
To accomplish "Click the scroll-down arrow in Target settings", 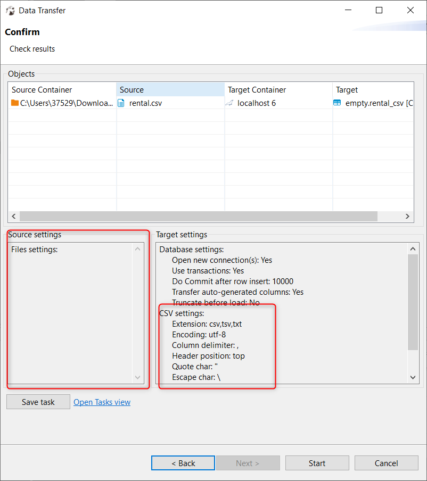I will tap(413, 377).
